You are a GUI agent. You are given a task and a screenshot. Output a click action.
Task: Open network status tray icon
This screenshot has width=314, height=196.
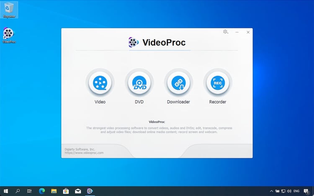[x=283, y=191]
